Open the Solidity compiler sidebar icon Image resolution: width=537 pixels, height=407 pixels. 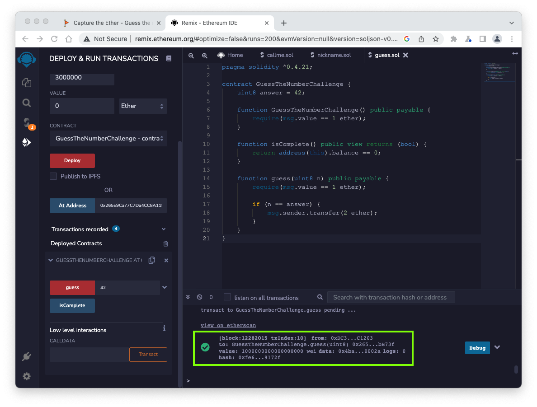click(x=27, y=122)
